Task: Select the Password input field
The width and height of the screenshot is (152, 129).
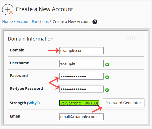Action: click(81, 76)
